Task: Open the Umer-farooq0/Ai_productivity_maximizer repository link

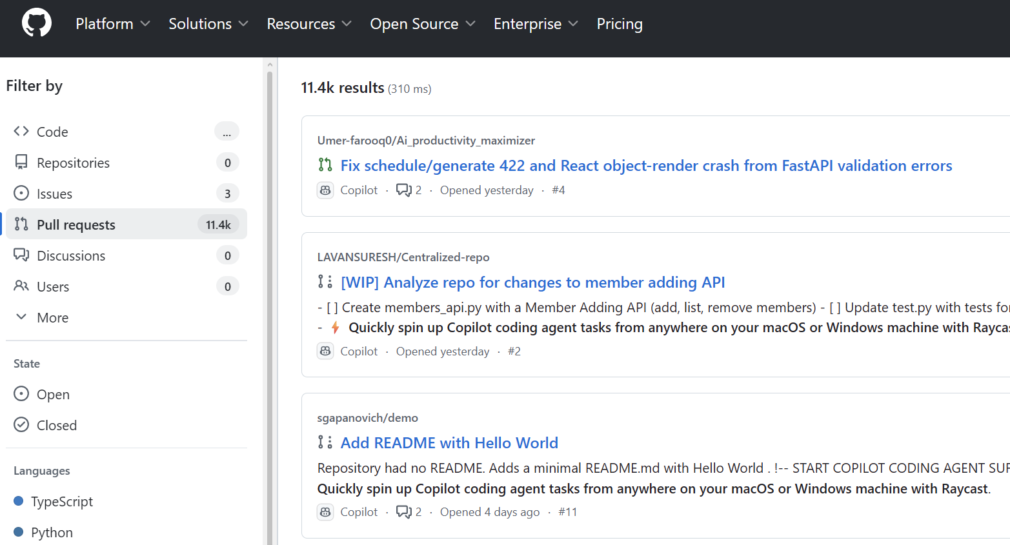Action: point(426,141)
